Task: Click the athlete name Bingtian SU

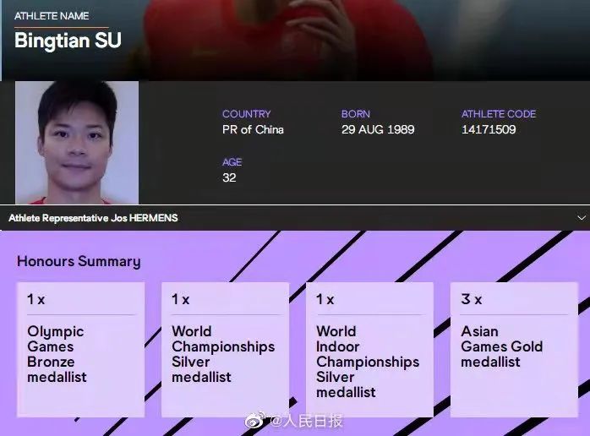Action: click(68, 41)
